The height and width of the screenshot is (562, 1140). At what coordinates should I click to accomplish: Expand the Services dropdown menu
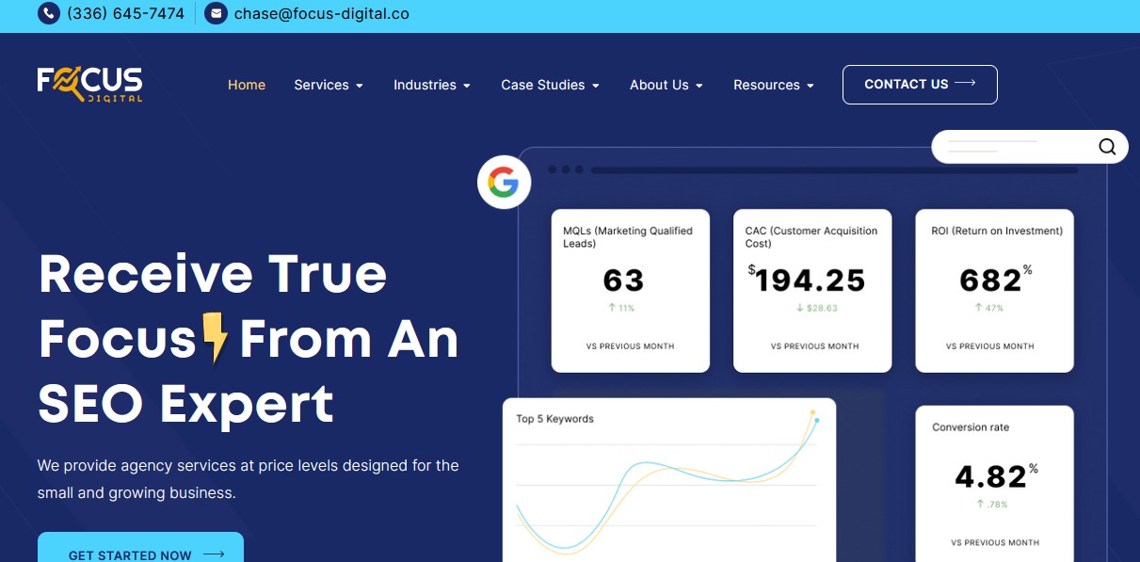click(329, 85)
